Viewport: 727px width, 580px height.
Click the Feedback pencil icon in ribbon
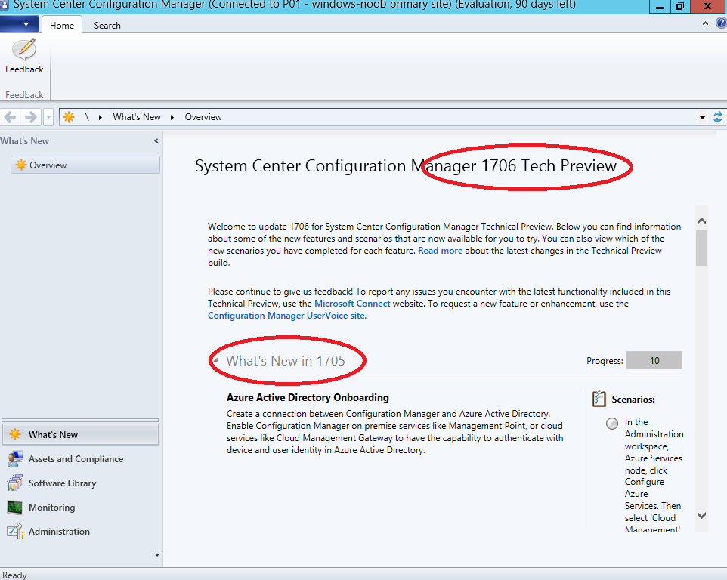24,49
